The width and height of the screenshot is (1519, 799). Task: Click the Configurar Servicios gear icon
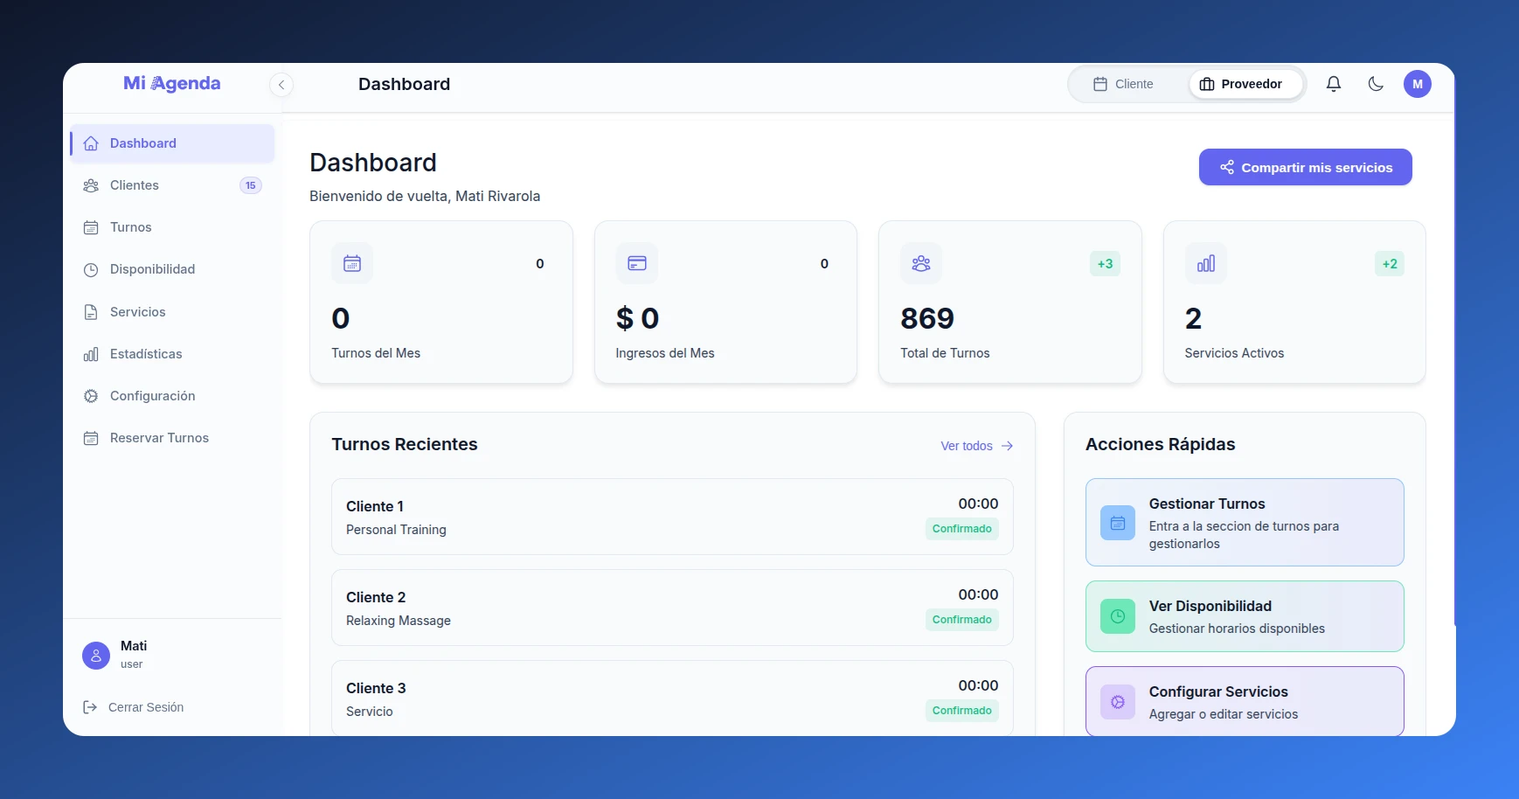click(1118, 702)
